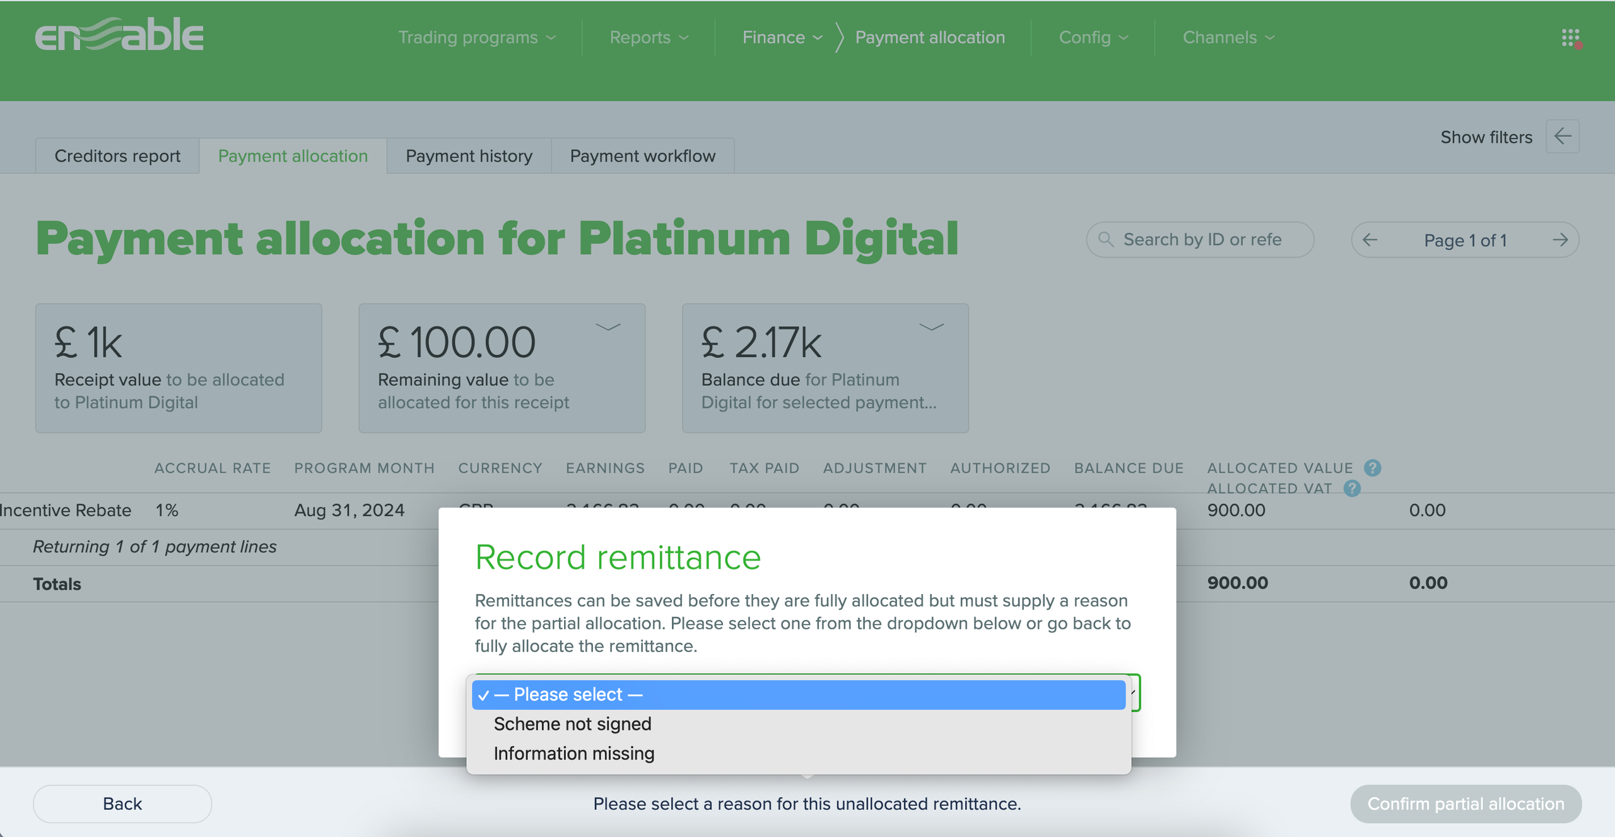The image size is (1615, 837).
Task: Open Trading programs menu
Action: click(477, 37)
